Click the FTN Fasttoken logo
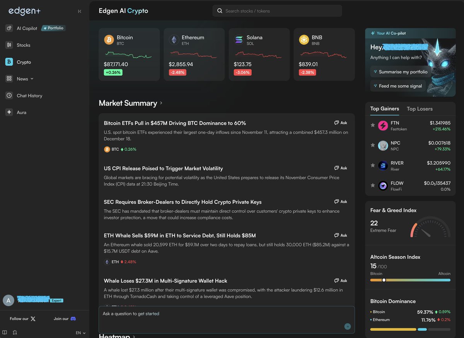This screenshot has width=464, height=338. coord(383,125)
